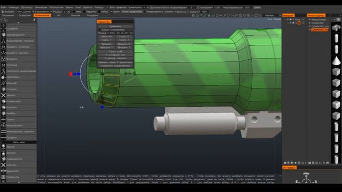Toggle visibility of the Cylinder000 retopo group
This screenshot has width=342, height=192.
(x=309, y=23)
